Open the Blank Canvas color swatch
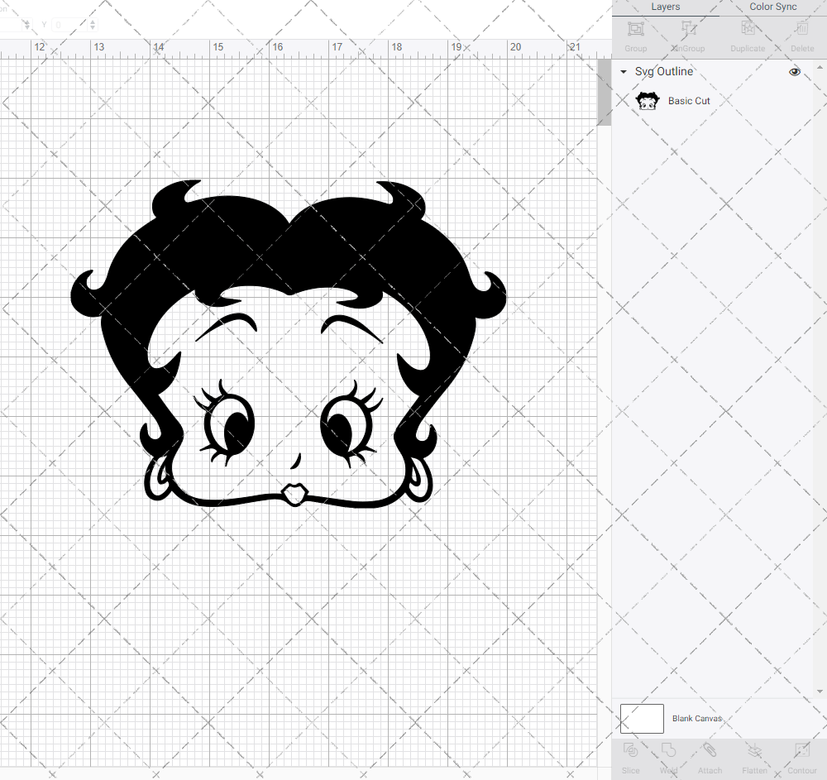Viewport: 827px width, 780px height. coord(642,718)
